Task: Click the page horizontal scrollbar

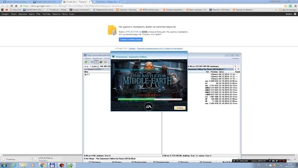Action: (x=149, y=155)
